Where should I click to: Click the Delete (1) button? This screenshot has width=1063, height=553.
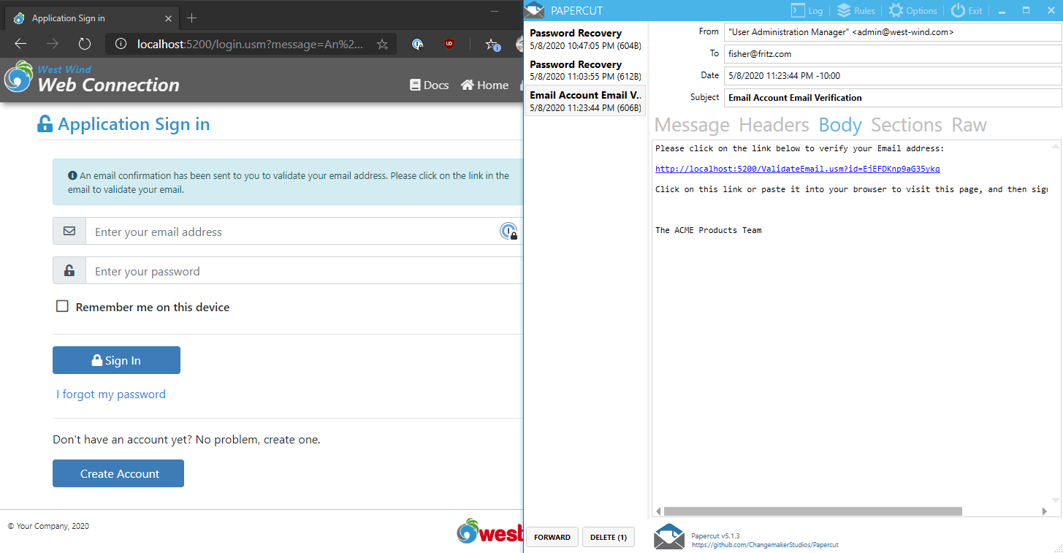(x=608, y=537)
